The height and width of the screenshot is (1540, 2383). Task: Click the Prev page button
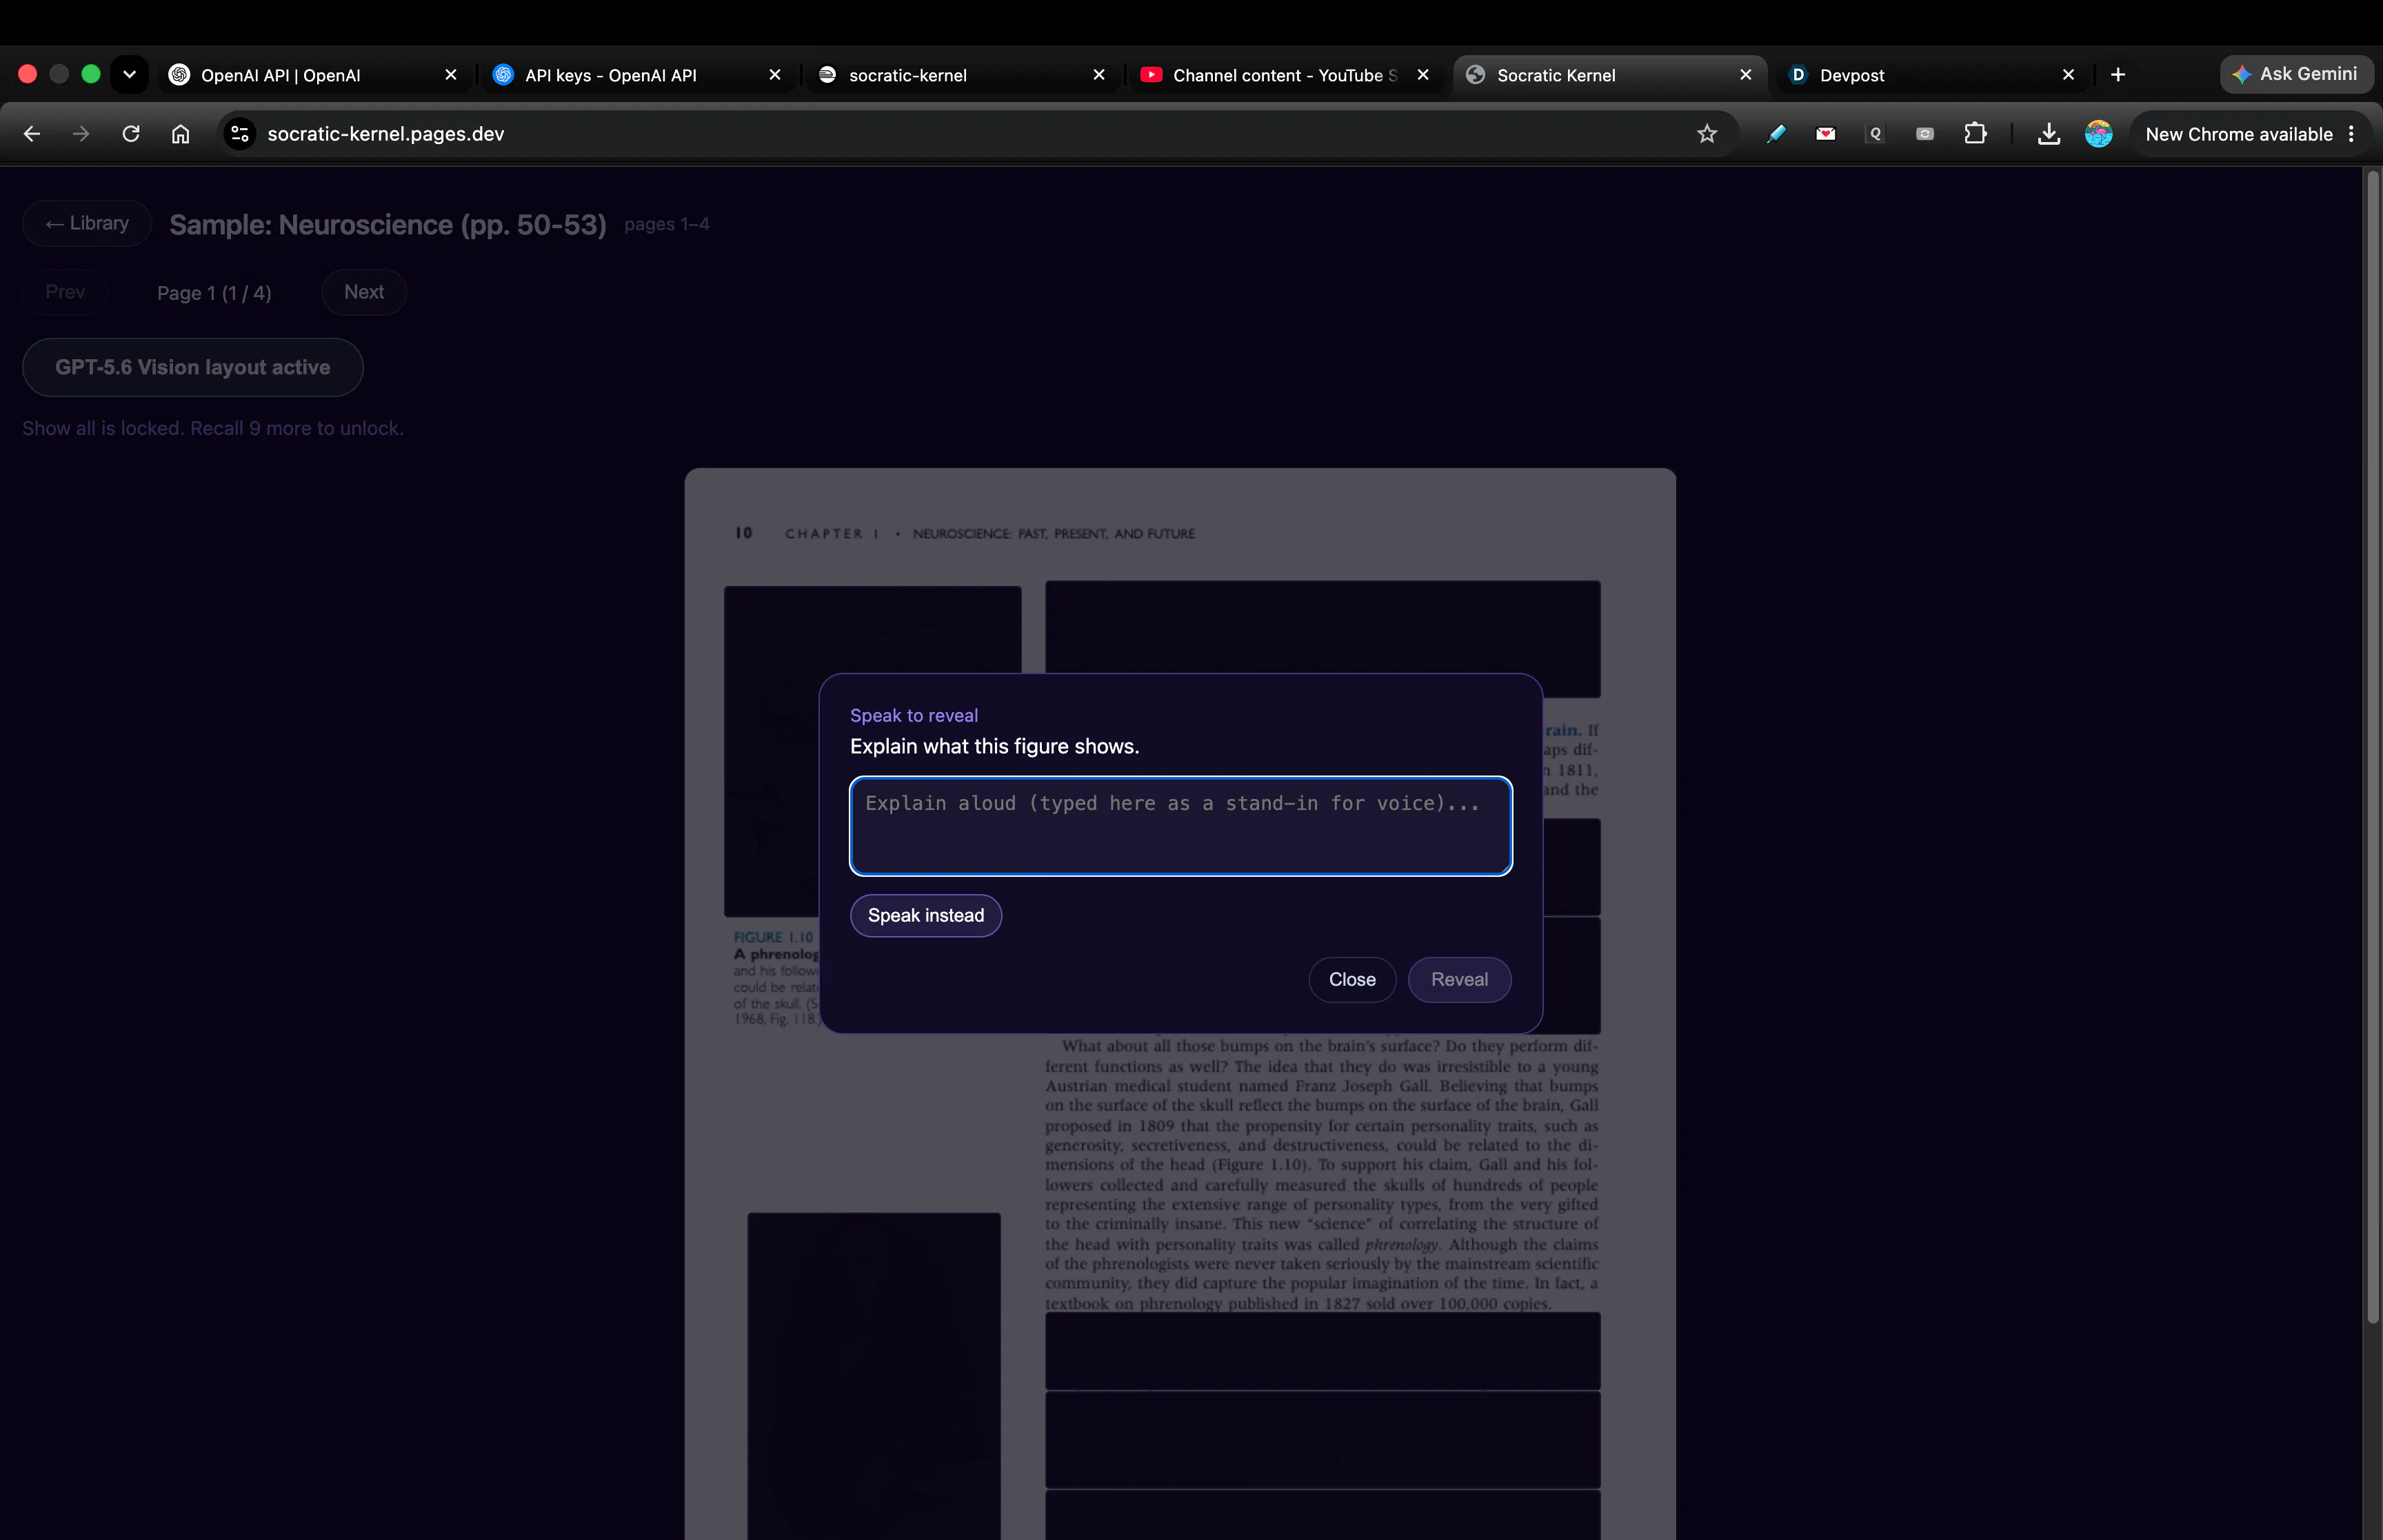65,292
